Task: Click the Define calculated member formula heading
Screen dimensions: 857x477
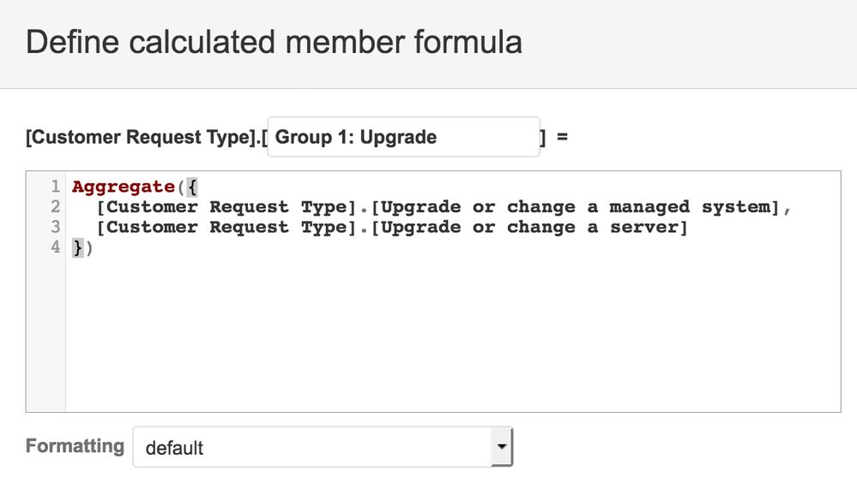Action: pyautogui.click(x=274, y=43)
